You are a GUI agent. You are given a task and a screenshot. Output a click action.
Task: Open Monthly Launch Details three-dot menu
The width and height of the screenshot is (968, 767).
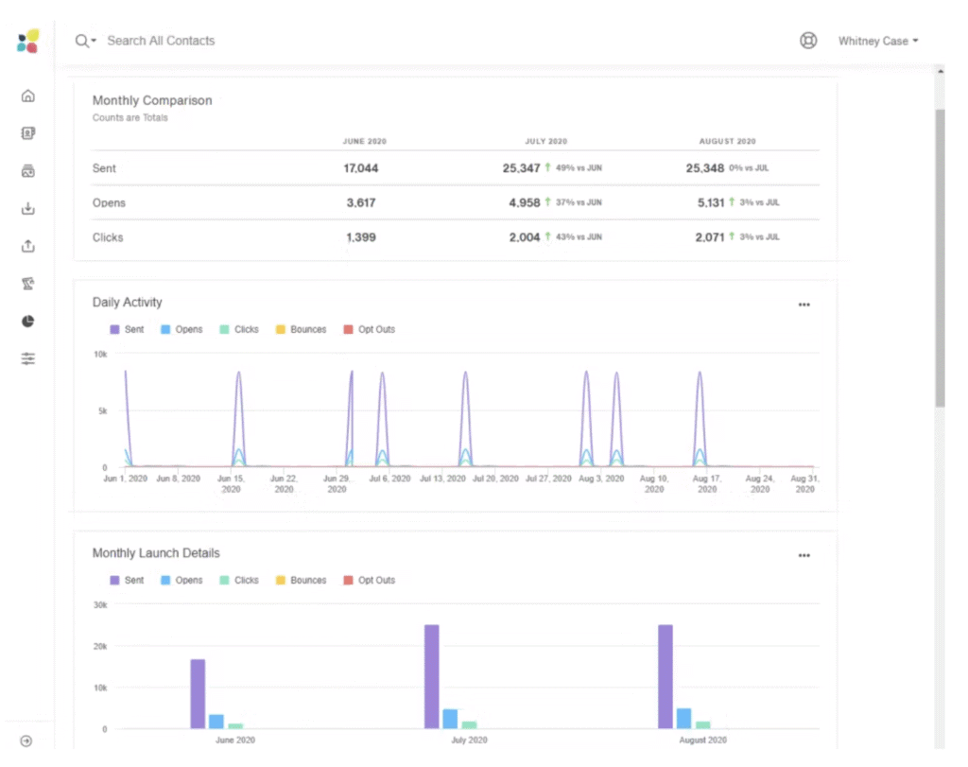[x=804, y=555]
